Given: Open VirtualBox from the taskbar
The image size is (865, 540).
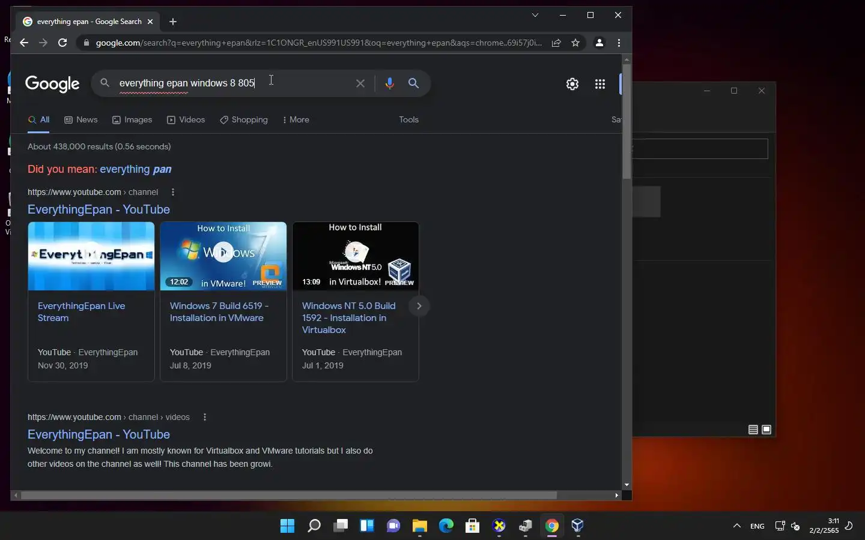Looking at the screenshot, I should click(578, 526).
